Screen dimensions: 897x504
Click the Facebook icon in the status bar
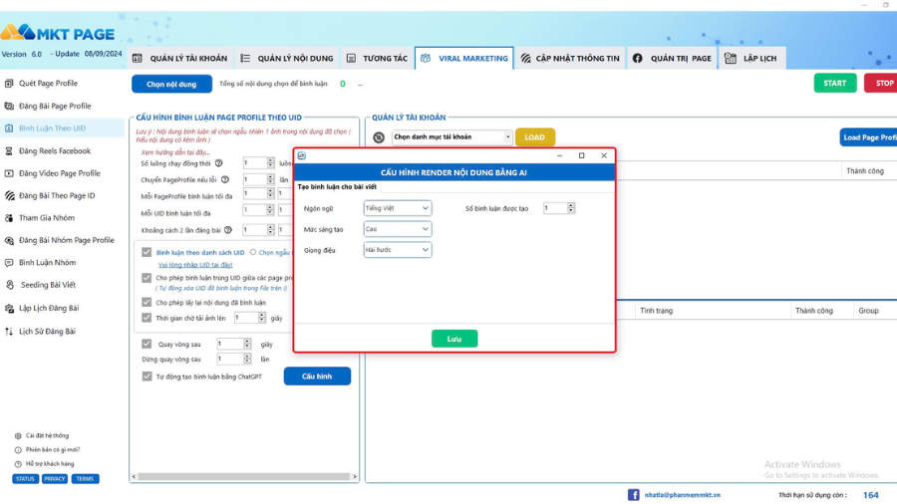pos(633,494)
